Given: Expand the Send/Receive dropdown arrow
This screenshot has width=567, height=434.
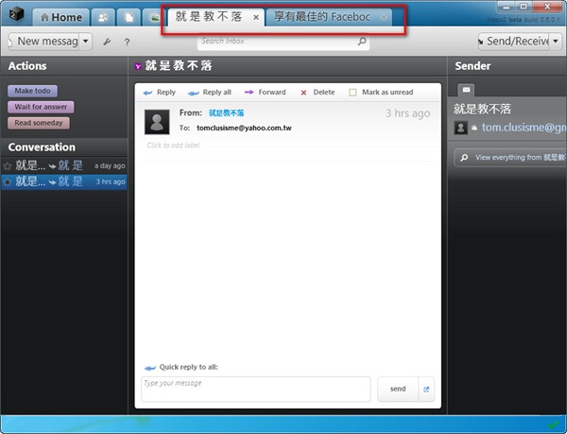Looking at the screenshot, I should (556, 42).
